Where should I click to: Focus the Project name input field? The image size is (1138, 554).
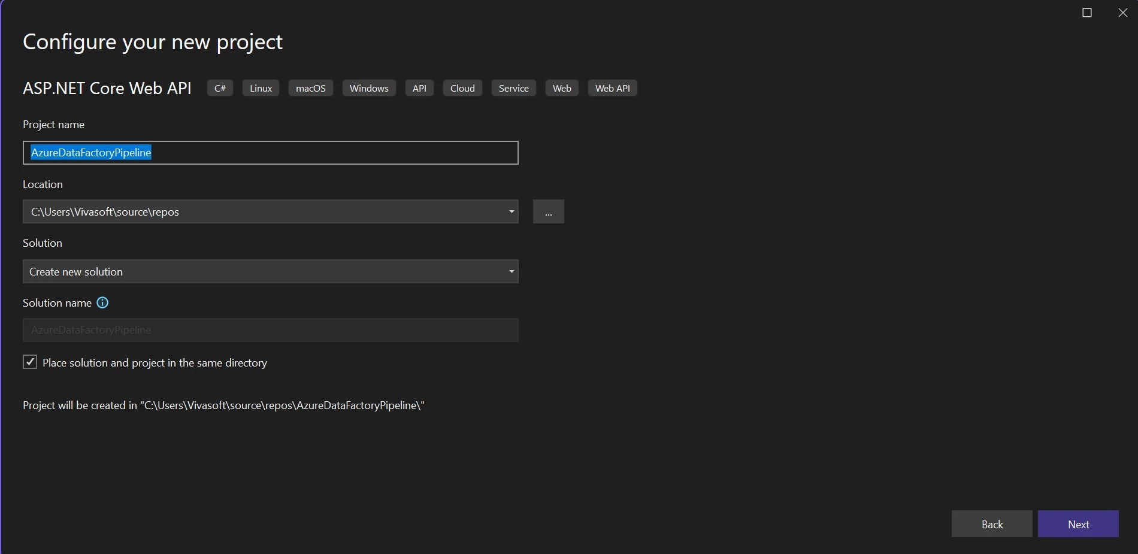coord(271,153)
